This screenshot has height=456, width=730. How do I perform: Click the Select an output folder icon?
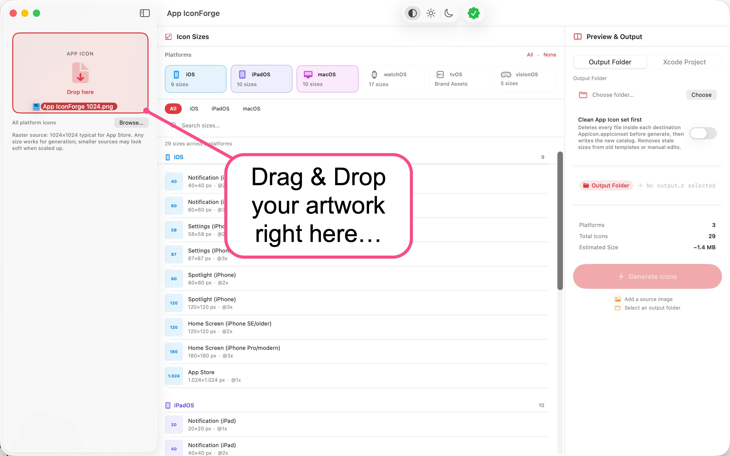(x=618, y=308)
